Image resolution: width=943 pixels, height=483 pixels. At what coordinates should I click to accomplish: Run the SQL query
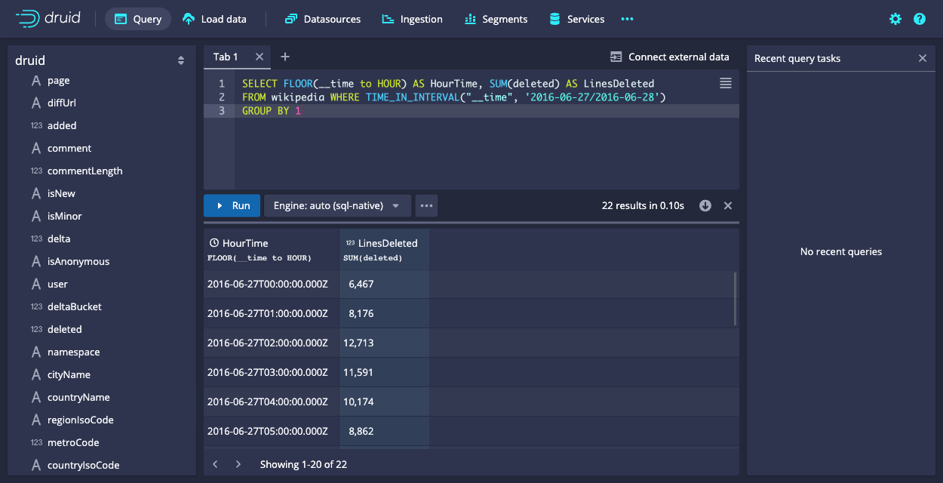pos(232,205)
